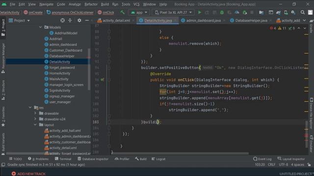Open the AVD Manager device icon
Screen dimensions: 314x176
point(286,12)
